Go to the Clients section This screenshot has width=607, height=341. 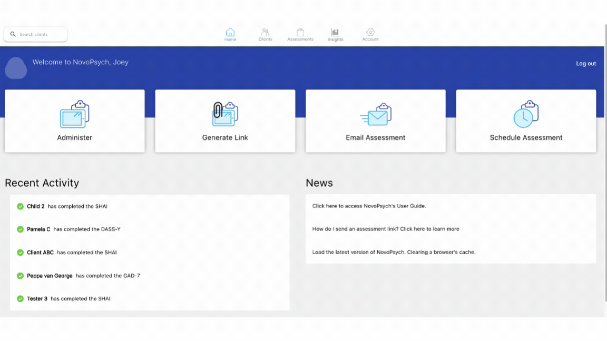pyautogui.click(x=265, y=34)
